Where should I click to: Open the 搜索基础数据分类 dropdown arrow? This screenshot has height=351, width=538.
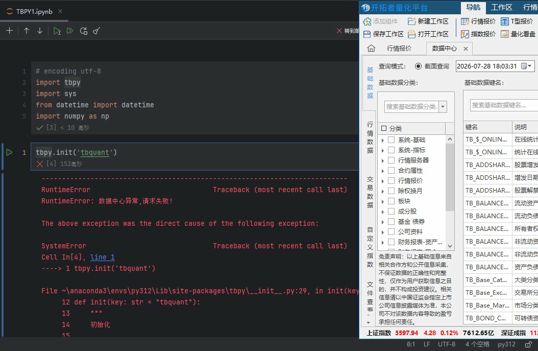pyautogui.click(x=443, y=107)
